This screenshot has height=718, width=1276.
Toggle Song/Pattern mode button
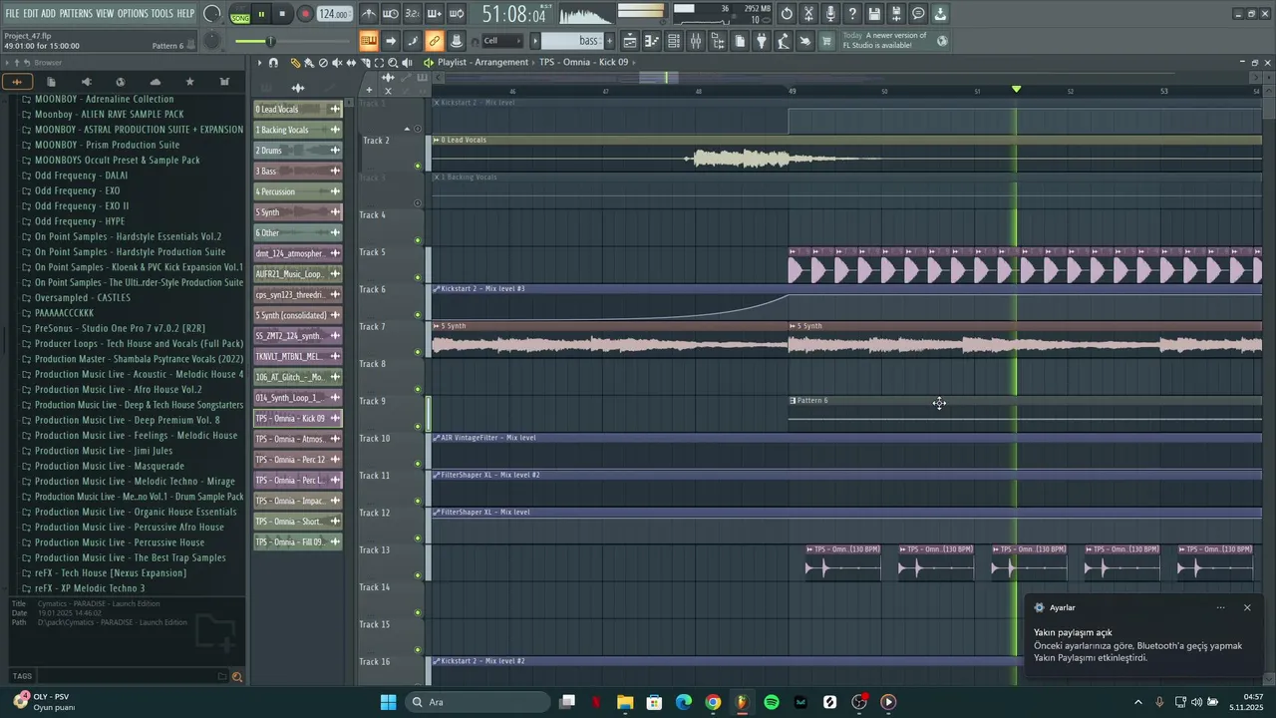240,15
